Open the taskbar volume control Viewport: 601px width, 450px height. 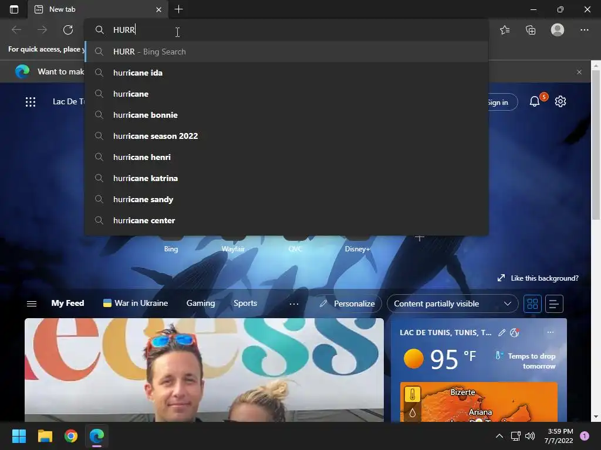(530, 436)
